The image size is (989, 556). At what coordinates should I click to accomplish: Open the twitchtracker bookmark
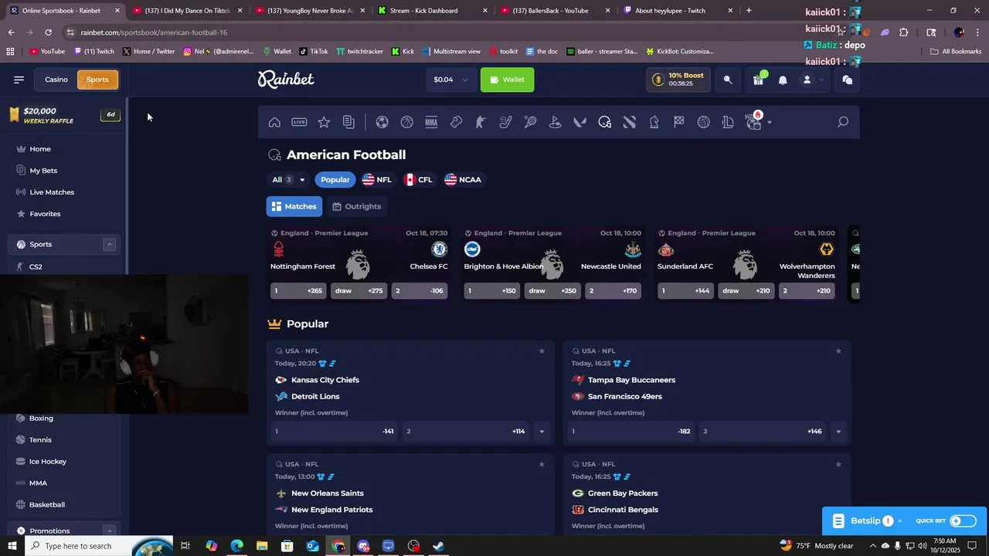360,52
